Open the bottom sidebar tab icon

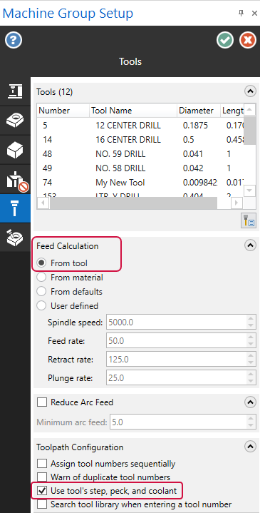[15, 237]
